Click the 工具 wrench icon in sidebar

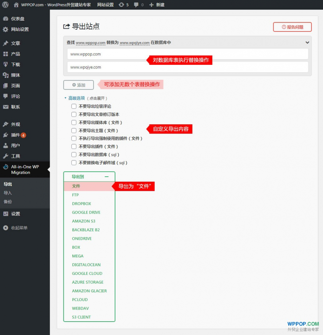(x=6, y=156)
